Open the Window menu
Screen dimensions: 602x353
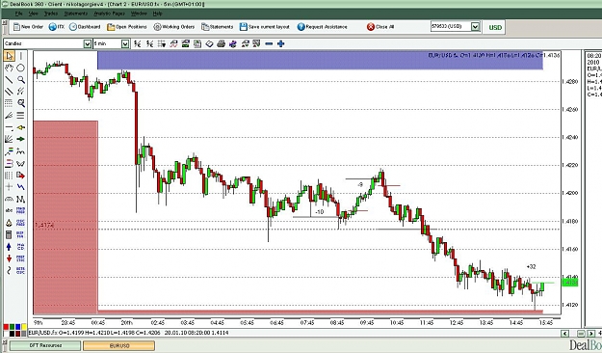(x=139, y=14)
